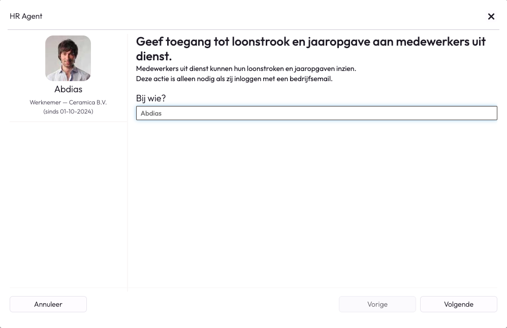Click the 'Werknemer — Ceramica B.V.' text
Screen dimensions: 507x328
68,102
